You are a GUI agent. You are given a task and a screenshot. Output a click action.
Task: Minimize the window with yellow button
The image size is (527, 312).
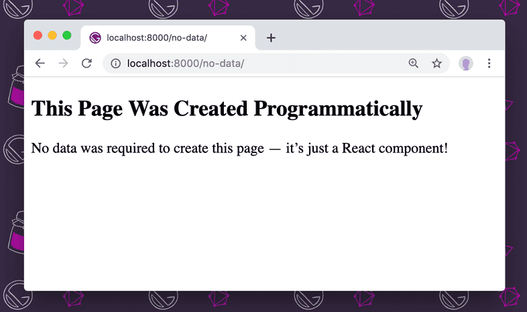click(52, 36)
